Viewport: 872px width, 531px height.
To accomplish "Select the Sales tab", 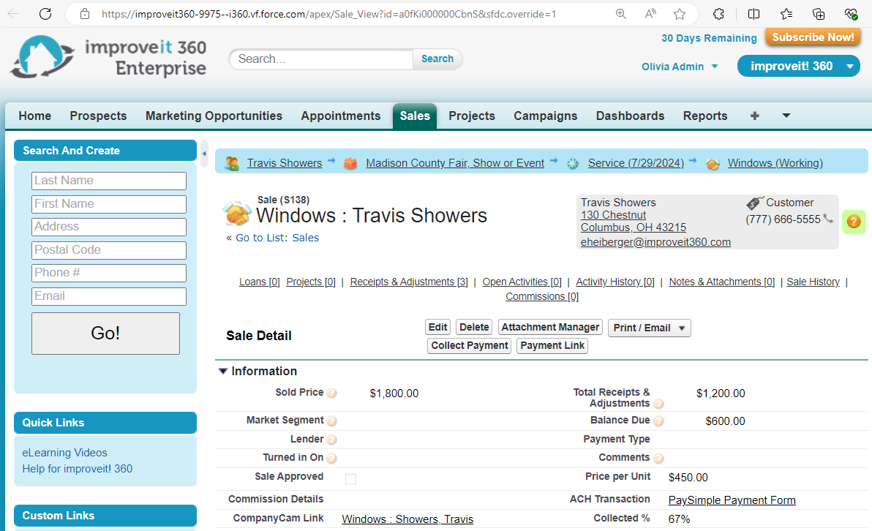I will click(415, 116).
